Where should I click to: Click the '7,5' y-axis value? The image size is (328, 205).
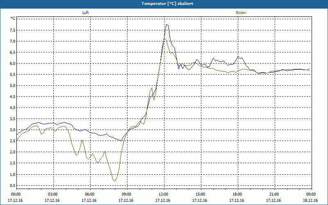pyautogui.click(x=12, y=30)
